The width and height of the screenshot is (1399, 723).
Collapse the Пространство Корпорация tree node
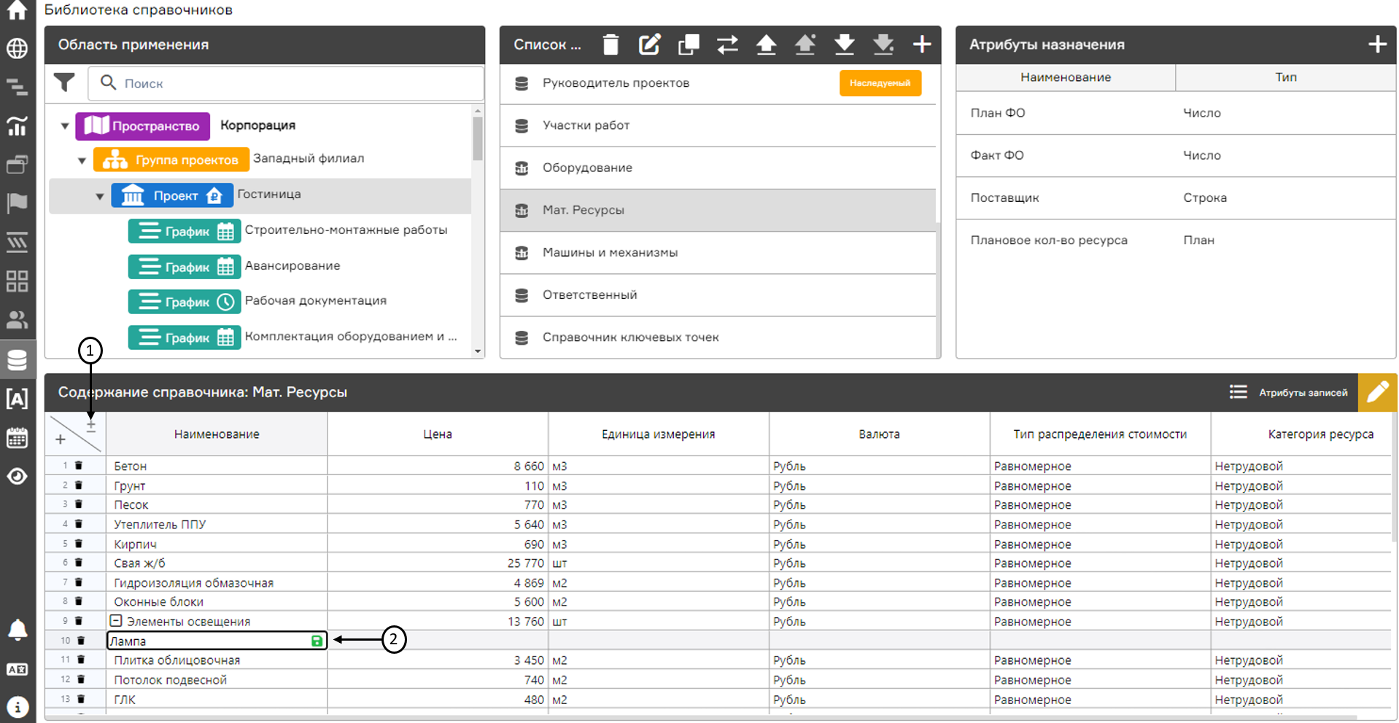coord(65,126)
